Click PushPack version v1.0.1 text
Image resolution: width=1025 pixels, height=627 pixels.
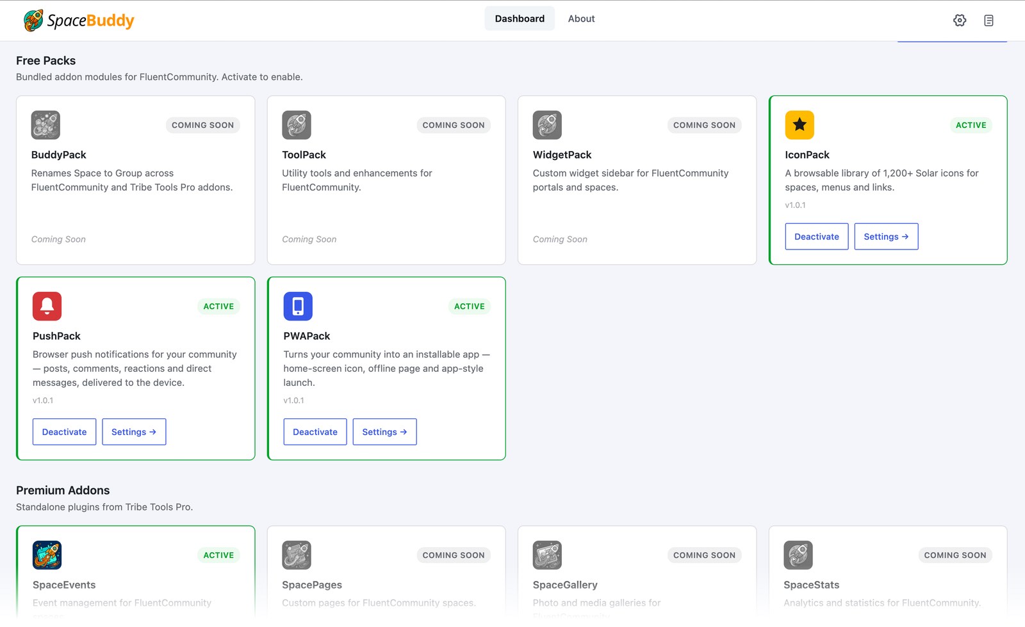[43, 401]
